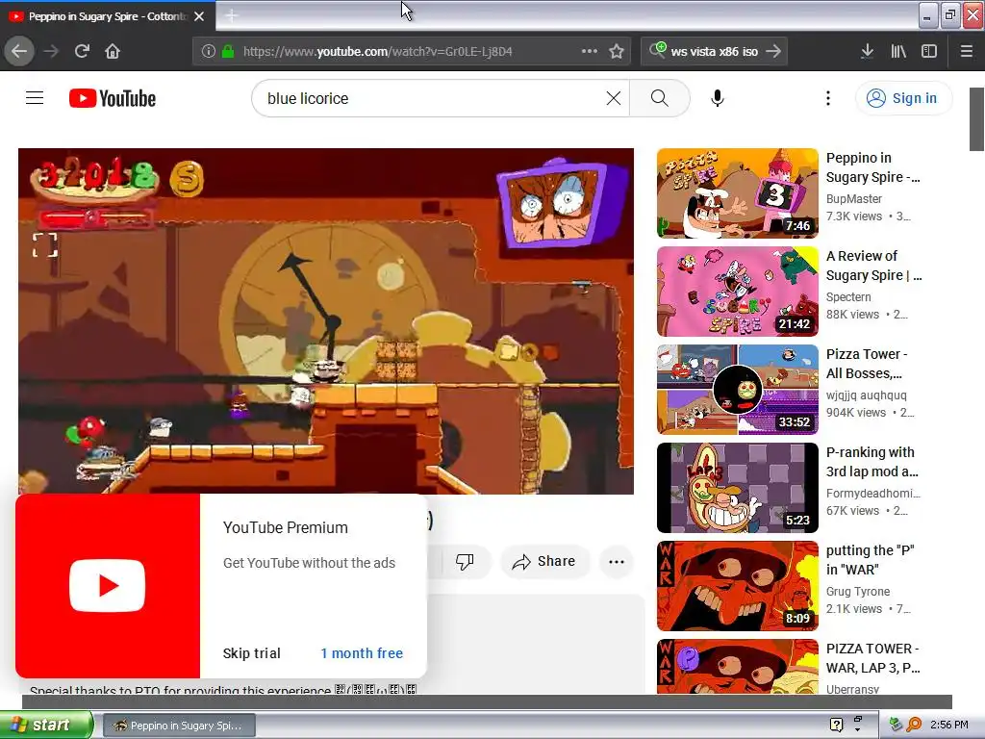The image size is (985, 739).
Task: Open the browser library icon
Action: click(x=898, y=52)
